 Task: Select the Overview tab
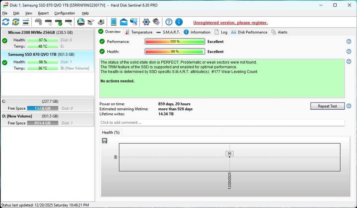click(x=110, y=32)
